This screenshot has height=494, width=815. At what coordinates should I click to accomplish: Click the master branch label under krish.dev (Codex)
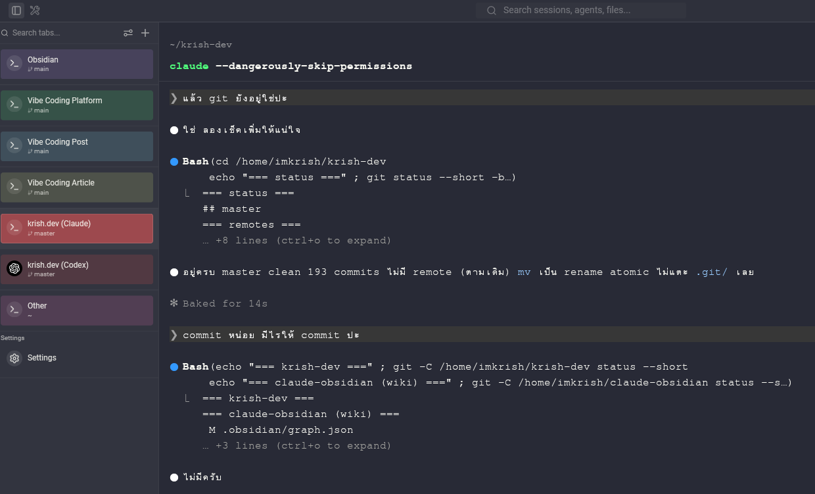tap(41, 274)
